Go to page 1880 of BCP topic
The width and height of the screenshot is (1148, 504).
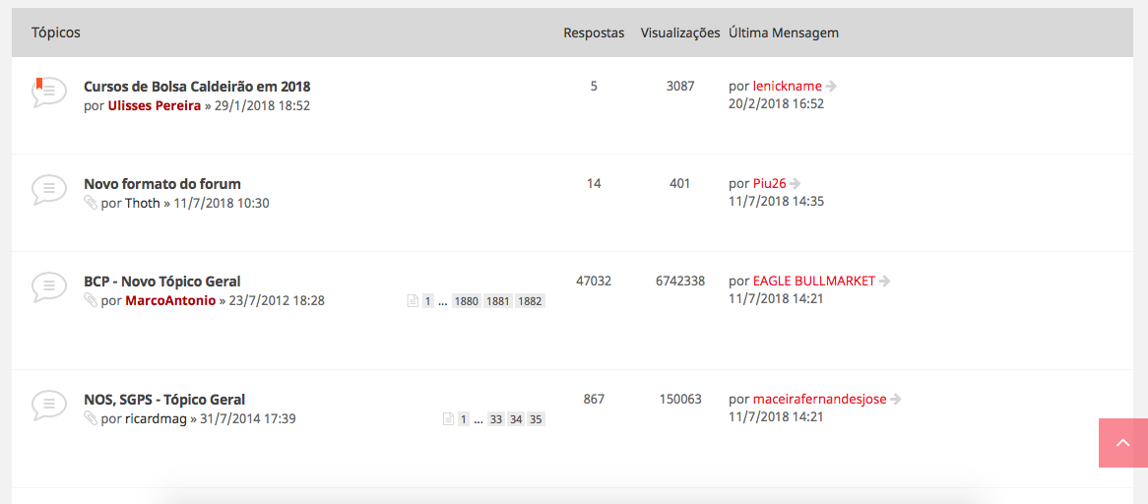(466, 301)
